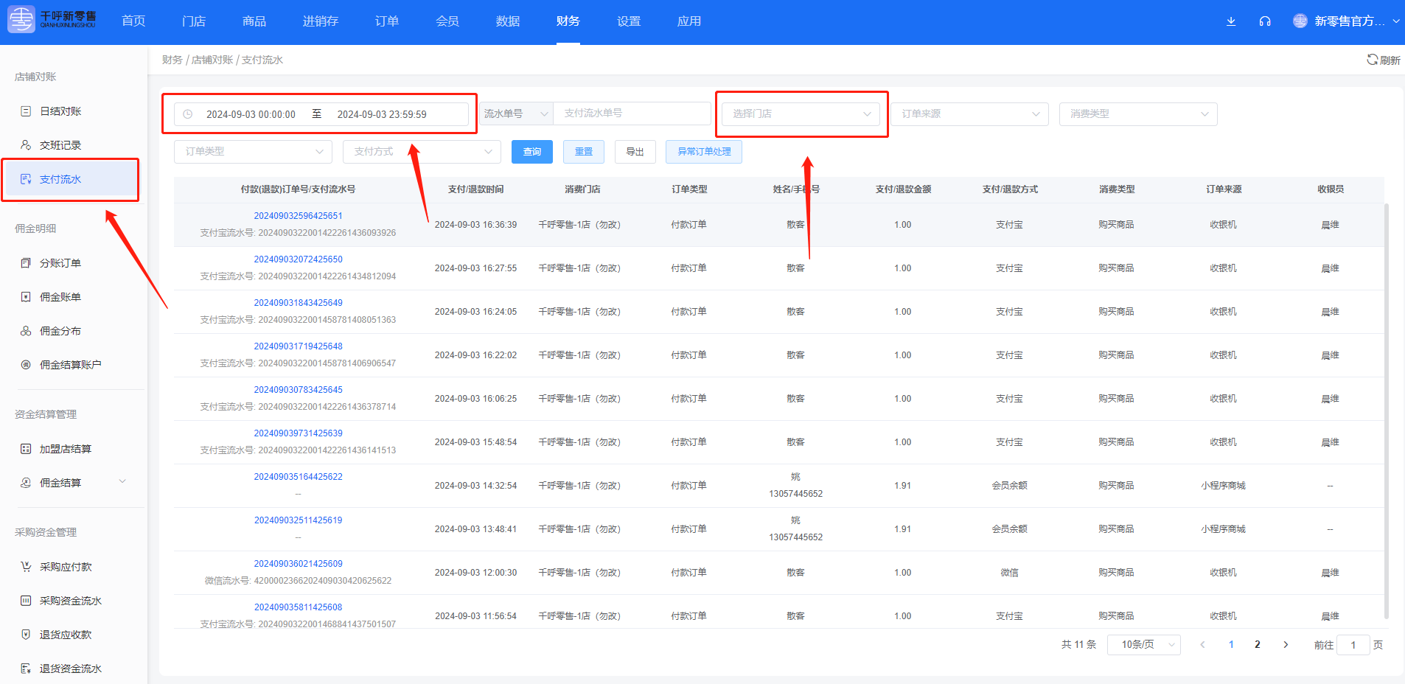Screen dimensions: 1405x684
Task: Open the 订单来源 dropdown
Action: point(969,114)
